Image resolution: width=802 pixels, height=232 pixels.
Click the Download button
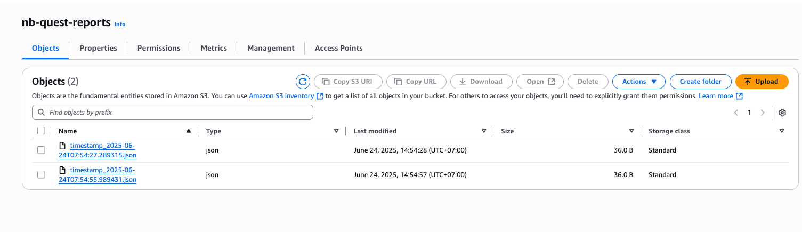[x=481, y=82]
